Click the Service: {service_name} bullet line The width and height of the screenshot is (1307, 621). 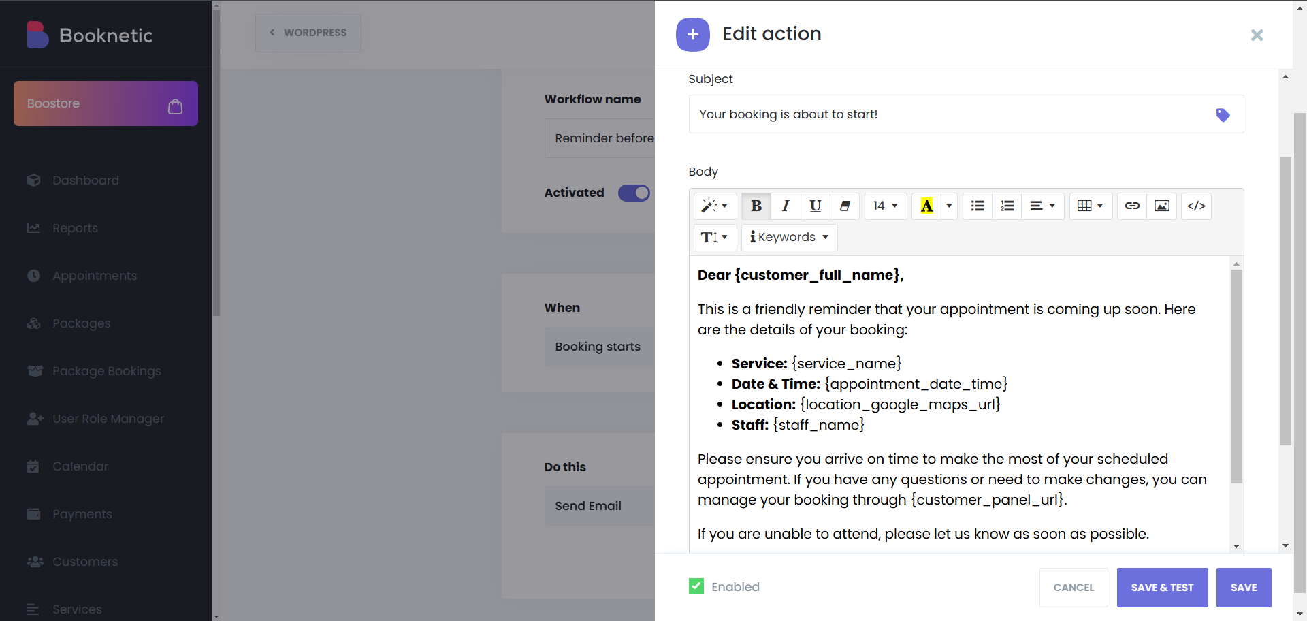816,364
